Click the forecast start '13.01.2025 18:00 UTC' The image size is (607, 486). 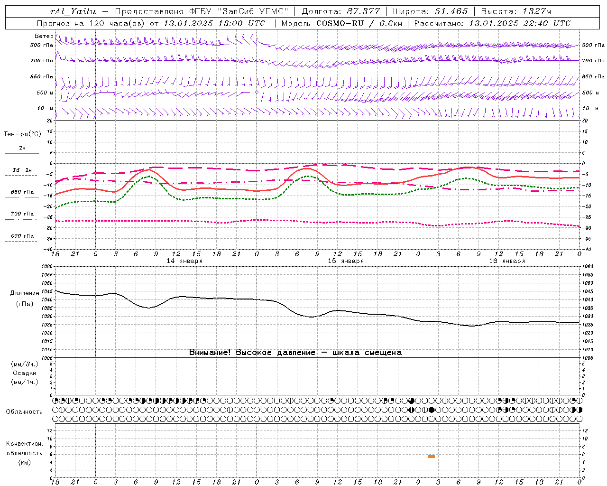point(215,23)
